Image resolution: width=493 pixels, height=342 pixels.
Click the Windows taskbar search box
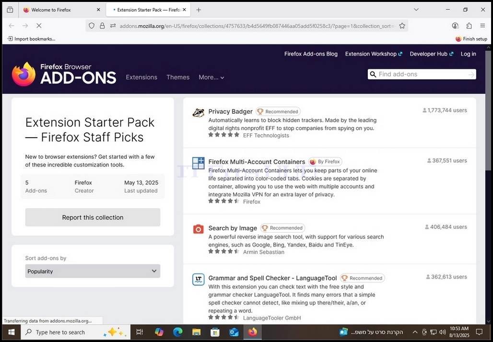tap(75, 332)
